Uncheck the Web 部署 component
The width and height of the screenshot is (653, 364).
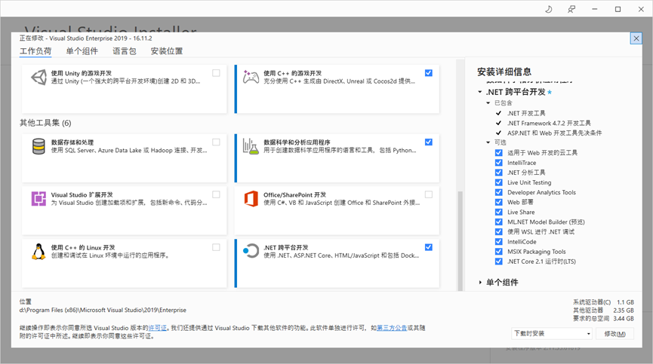point(498,202)
